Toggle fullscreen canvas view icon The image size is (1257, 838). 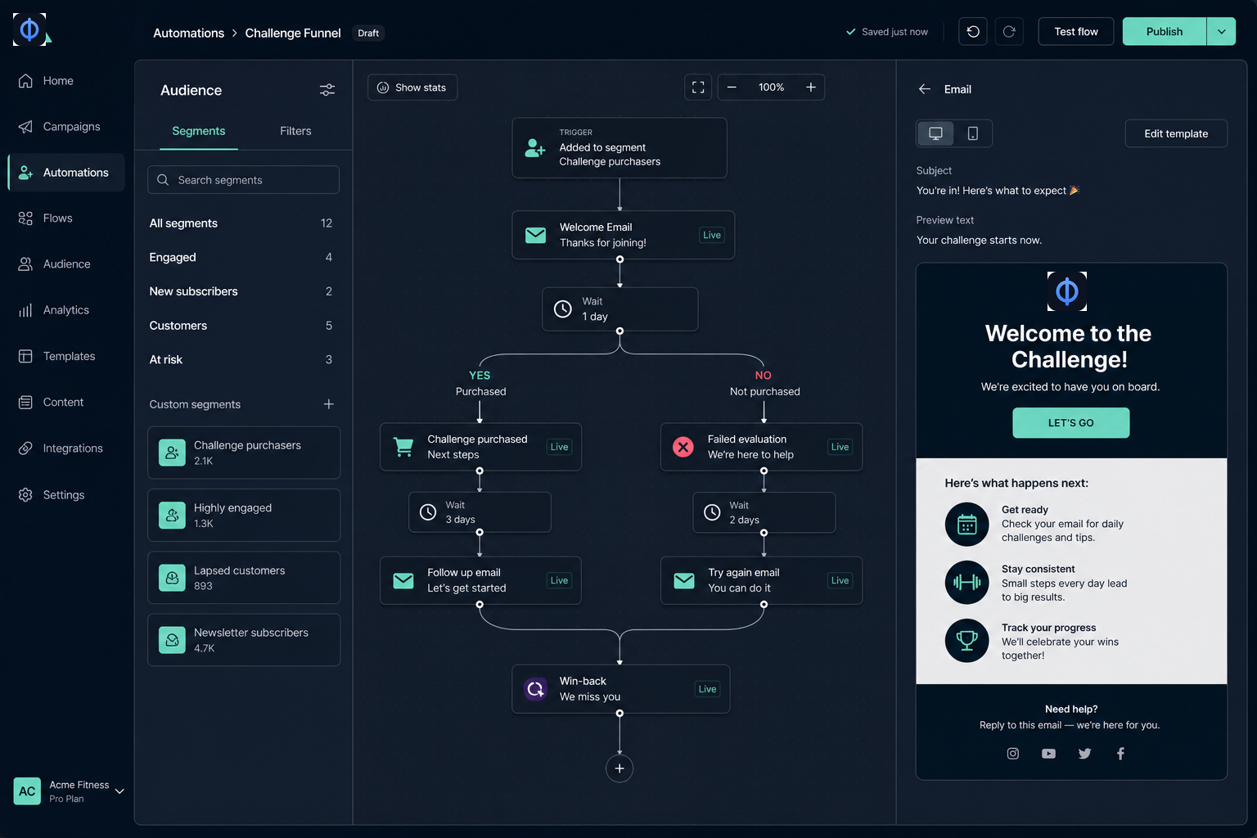coord(698,88)
